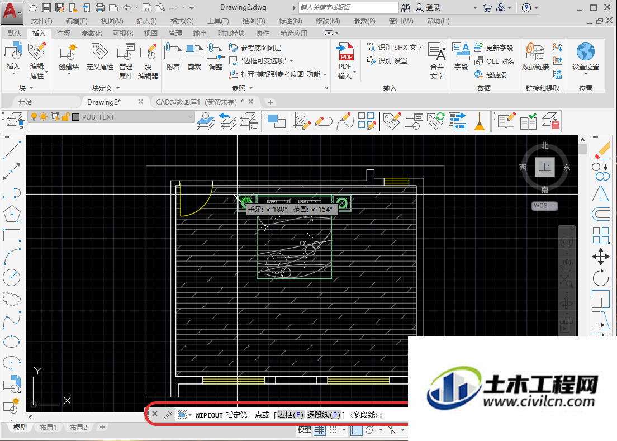Click the layer color swatch beside PUB_TEXT
This screenshot has height=441, width=617.
(x=76, y=117)
